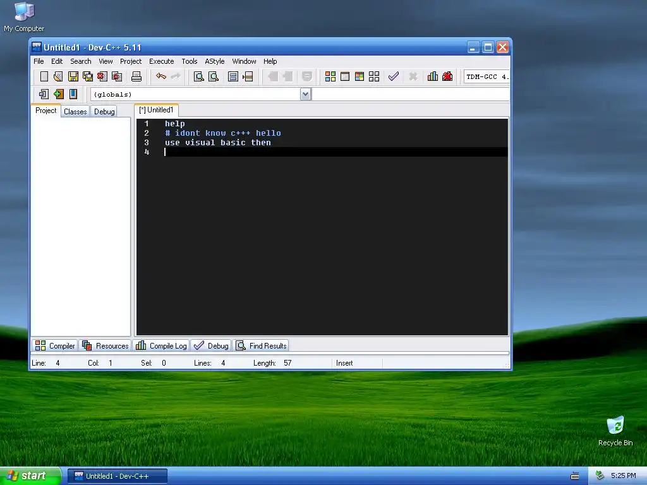Compile using the four colored squares icon

point(330,76)
